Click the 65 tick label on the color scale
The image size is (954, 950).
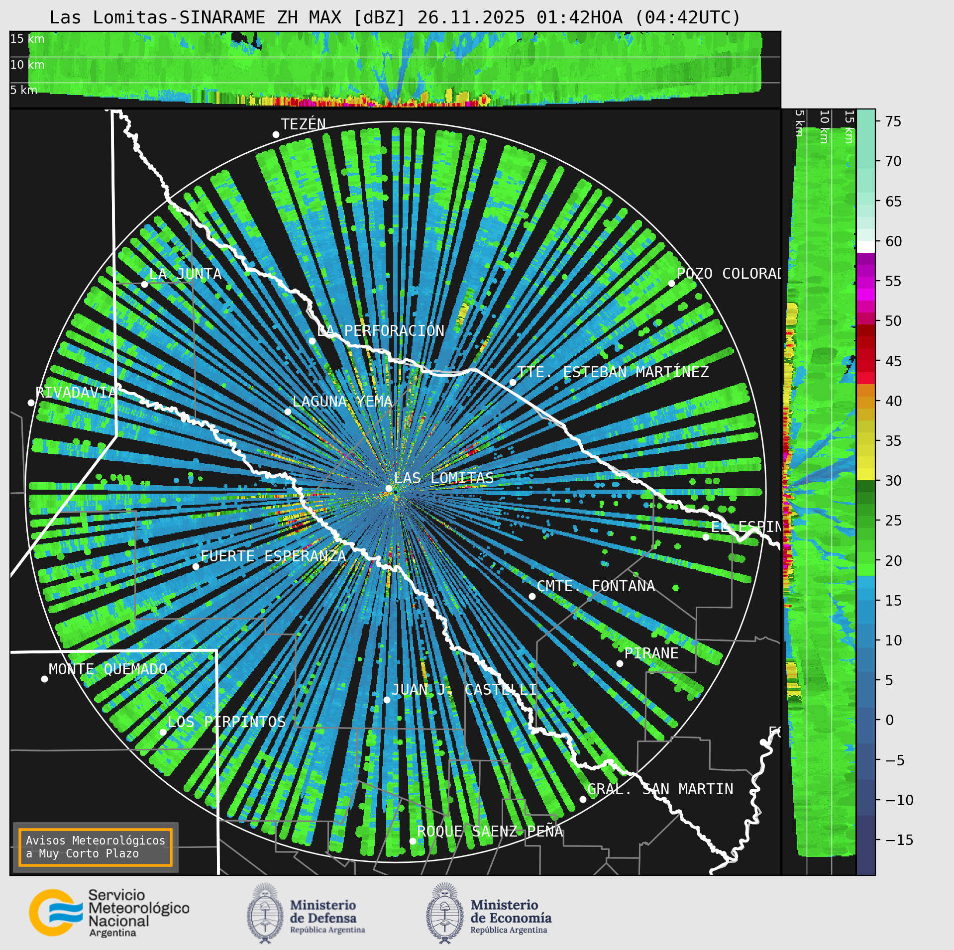pyautogui.click(x=894, y=202)
